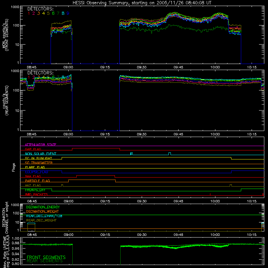Click the 10:15 tick under front segments plot

pos(252,67)
